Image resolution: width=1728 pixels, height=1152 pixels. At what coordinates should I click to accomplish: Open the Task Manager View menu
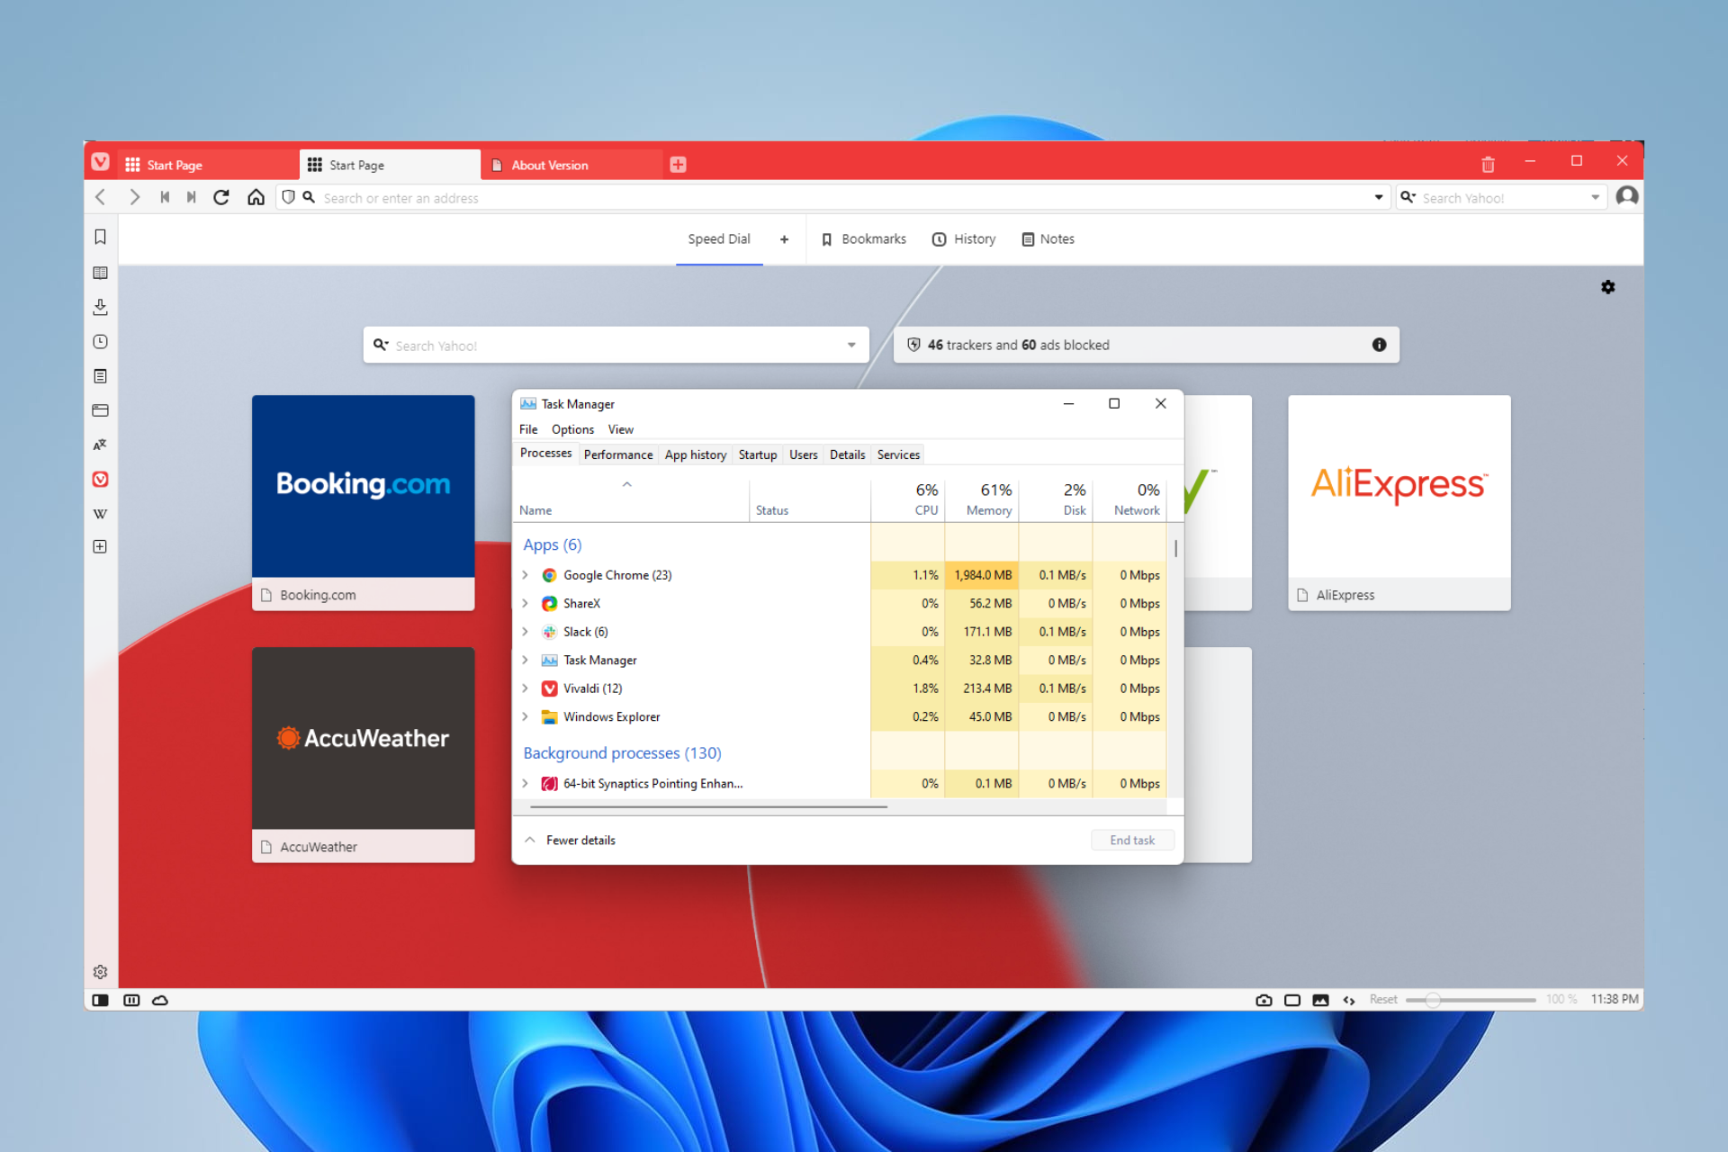point(620,429)
